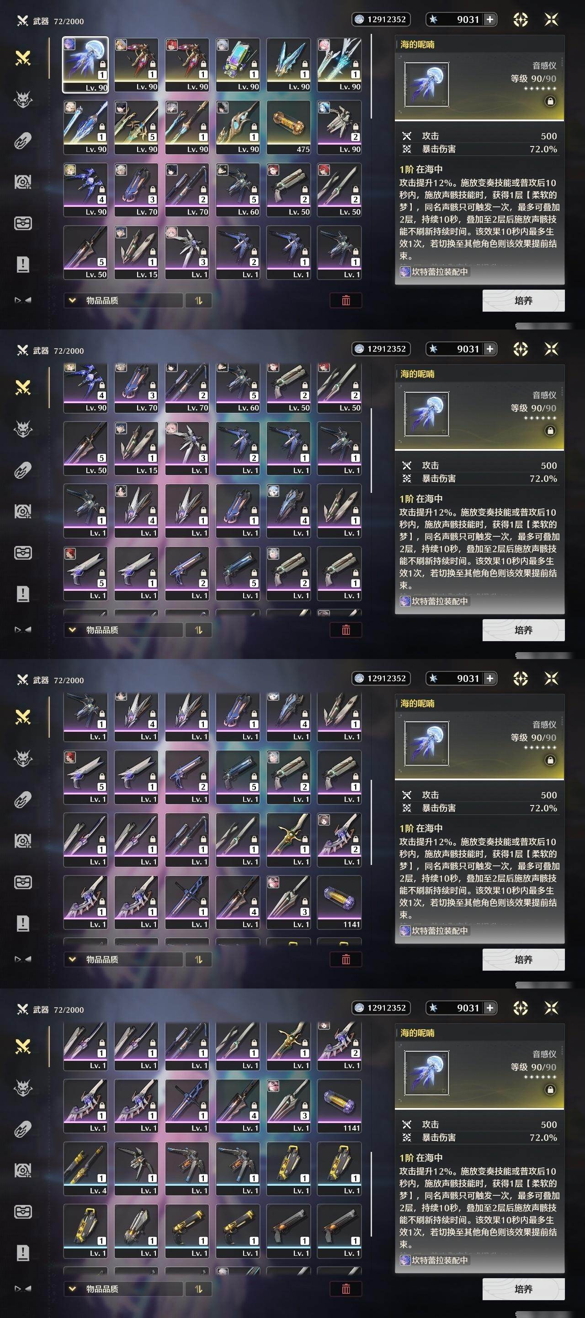Click the red trash icon in the topmost capture
Viewport: 585px width, 1318px height.
tap(346, 300)
